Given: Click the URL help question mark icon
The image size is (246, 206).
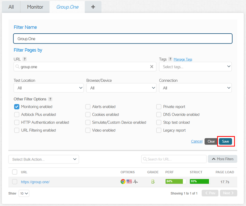Looking at the screenshot, I should [24, 59].
